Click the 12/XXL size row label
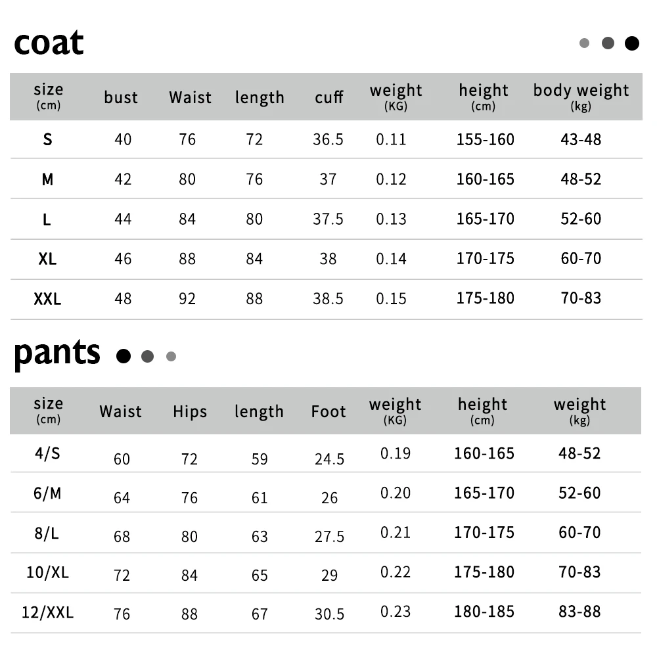The width and height of the screenshot is (657, 657). 47,612
